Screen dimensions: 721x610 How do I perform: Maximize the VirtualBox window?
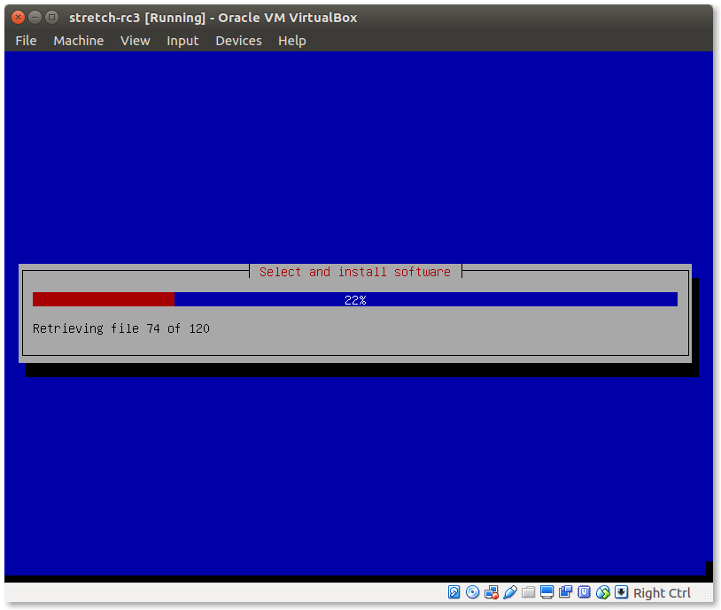[x=52, y=18]
